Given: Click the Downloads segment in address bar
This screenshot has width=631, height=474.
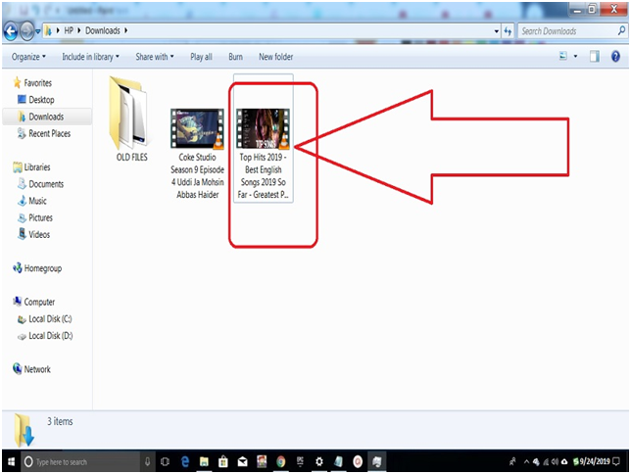Looking at the screenshot, I should click(103, 30).
